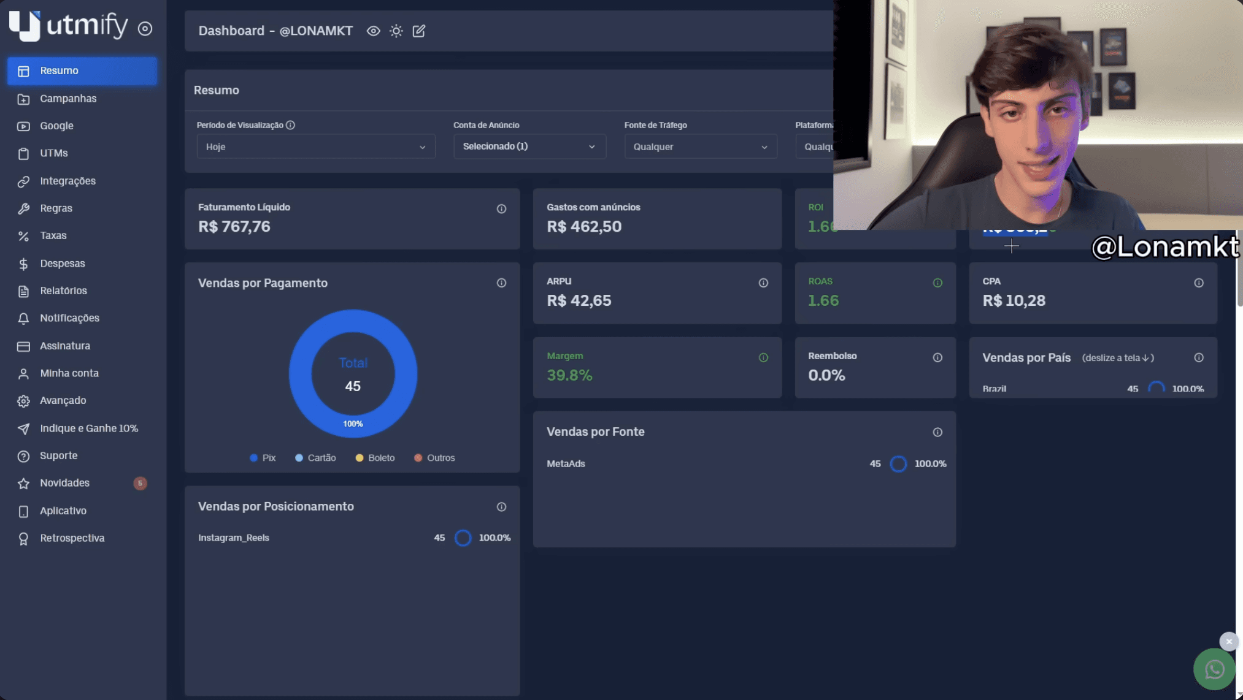Viewport: 1243px width, 700px height.
Task: Toggle the eye visibility icon beside dashboard title
Action: tap(373, 31)
